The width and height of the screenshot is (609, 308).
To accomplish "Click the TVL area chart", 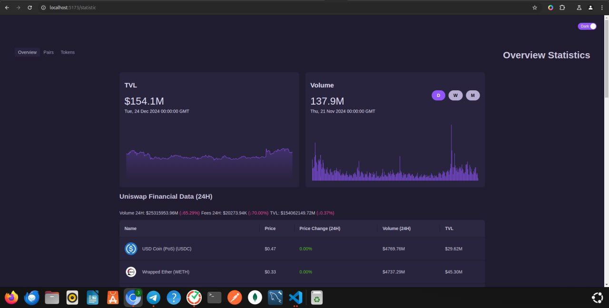I will pyautogui.click(x=209, y=164).
